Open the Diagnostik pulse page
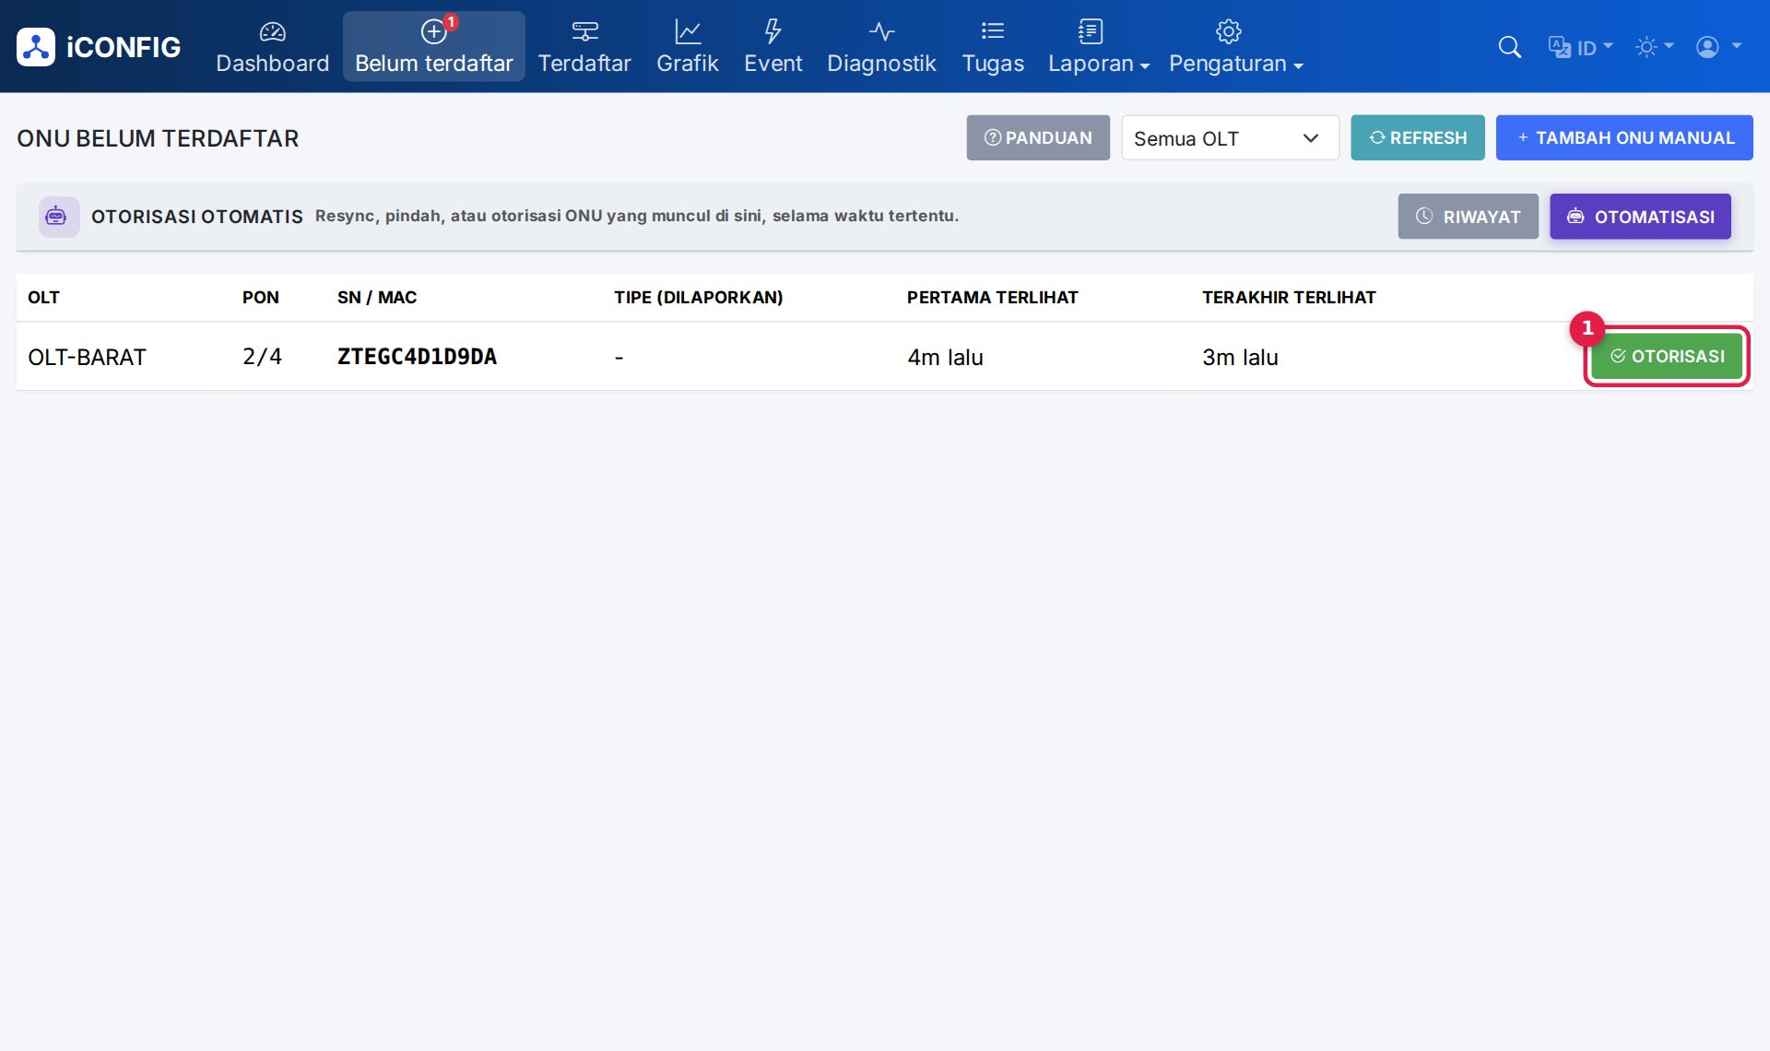 (881, 47)
